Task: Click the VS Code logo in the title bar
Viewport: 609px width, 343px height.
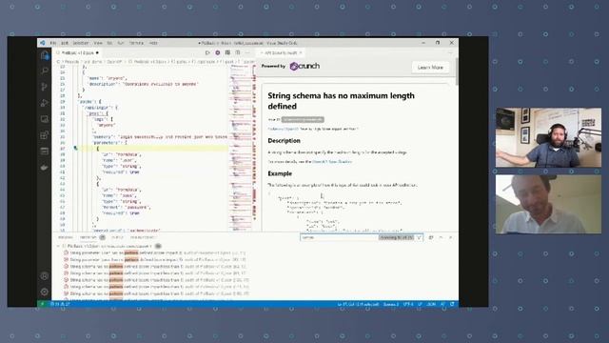Action: 42,43
